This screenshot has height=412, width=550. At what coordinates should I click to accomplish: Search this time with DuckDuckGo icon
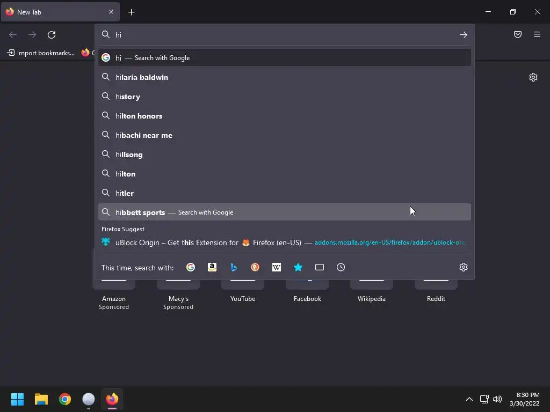click(255, 267)
